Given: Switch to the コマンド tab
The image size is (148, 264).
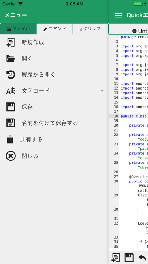Looking at the screenshot, I should click(54, 29).
